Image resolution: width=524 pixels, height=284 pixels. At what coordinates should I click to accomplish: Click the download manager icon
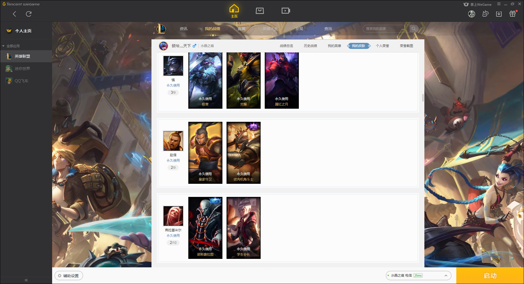[499, 14]
